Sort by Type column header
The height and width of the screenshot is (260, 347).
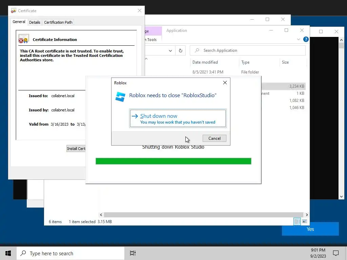(x=259, y=62)
